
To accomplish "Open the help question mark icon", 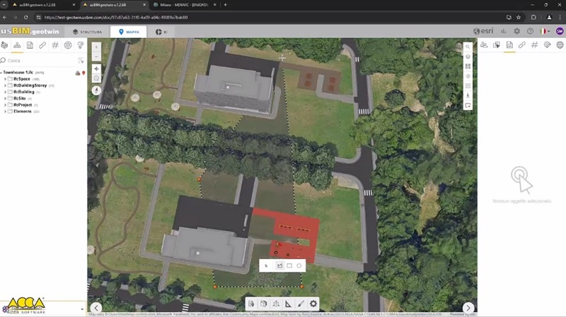I will pos(530,31).
